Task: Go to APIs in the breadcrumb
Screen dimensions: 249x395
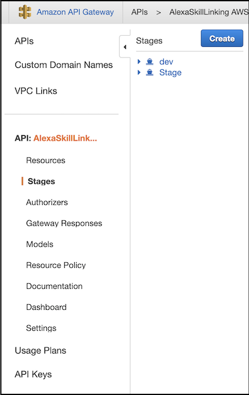Action: (x=139, y=12)
